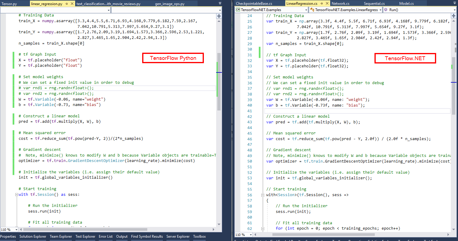This screenshot has width=458, height=241.
Task: Open the Run() member dropdown in navigation bar
Action: pos(455,10)
